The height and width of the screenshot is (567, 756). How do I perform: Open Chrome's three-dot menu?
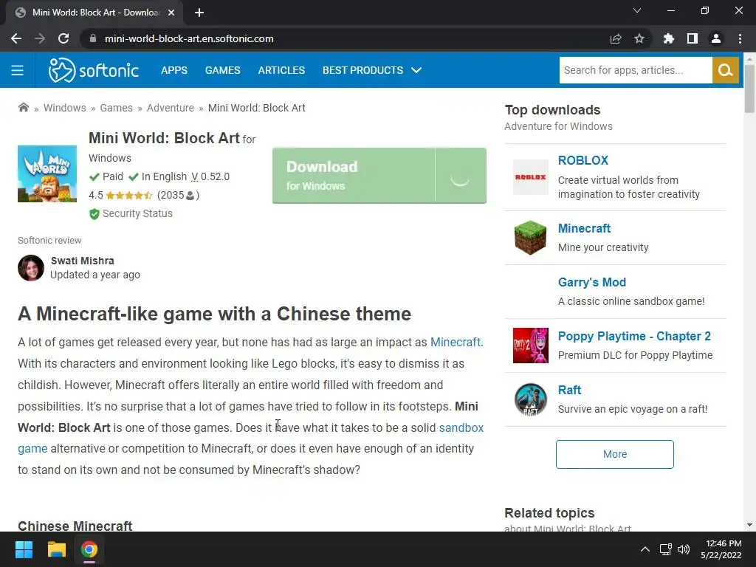coord(740,38)
